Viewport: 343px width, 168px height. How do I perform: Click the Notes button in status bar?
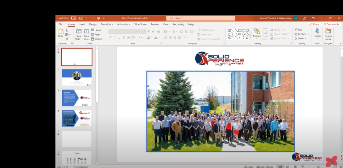[249, 167]
